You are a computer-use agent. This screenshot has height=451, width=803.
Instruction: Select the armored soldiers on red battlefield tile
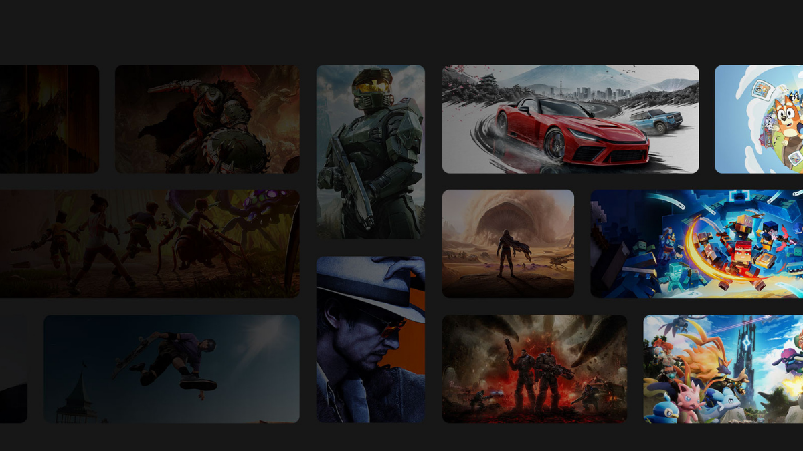[x=535, y=369]
